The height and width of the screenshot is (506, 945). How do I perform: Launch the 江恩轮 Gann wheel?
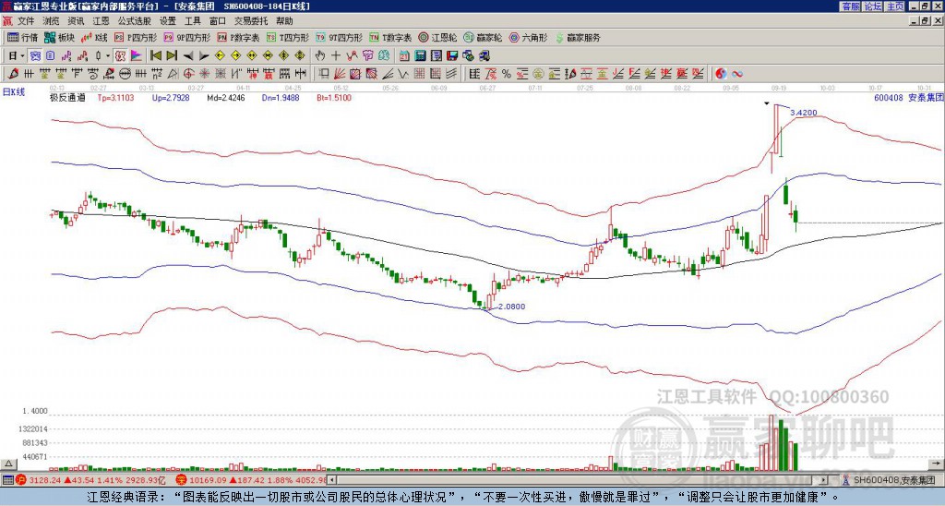pos(437,37)
